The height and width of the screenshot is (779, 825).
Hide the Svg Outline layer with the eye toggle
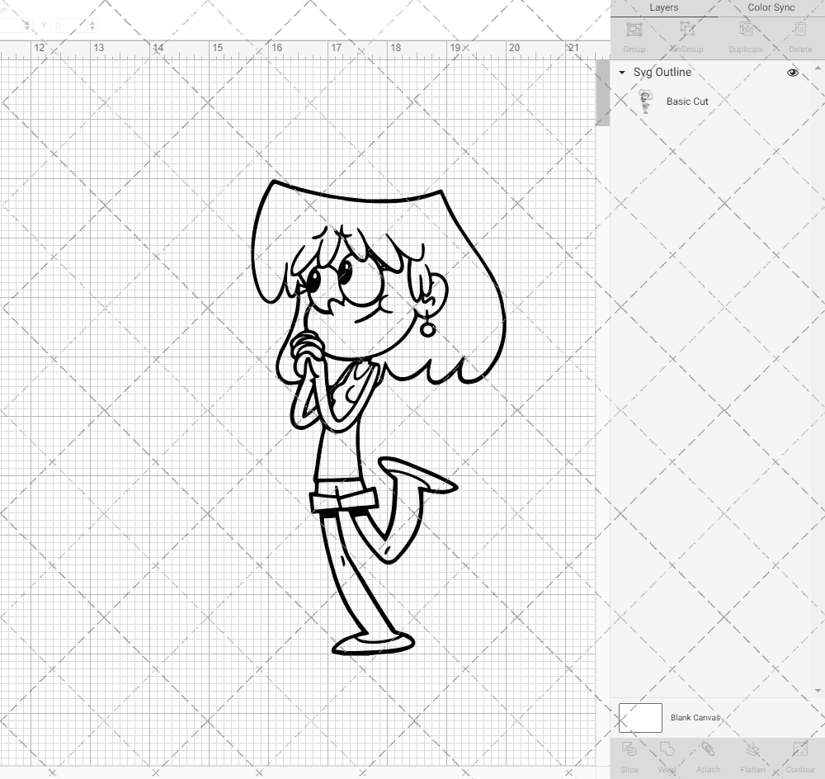coord(792,73)
